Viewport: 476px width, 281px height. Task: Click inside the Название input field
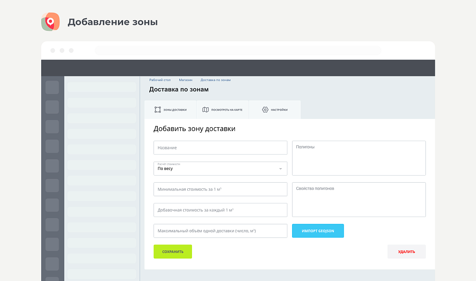220,148
